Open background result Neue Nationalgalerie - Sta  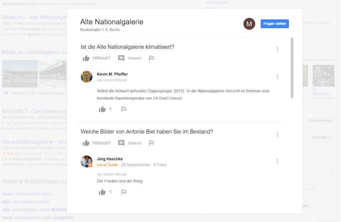34,142
